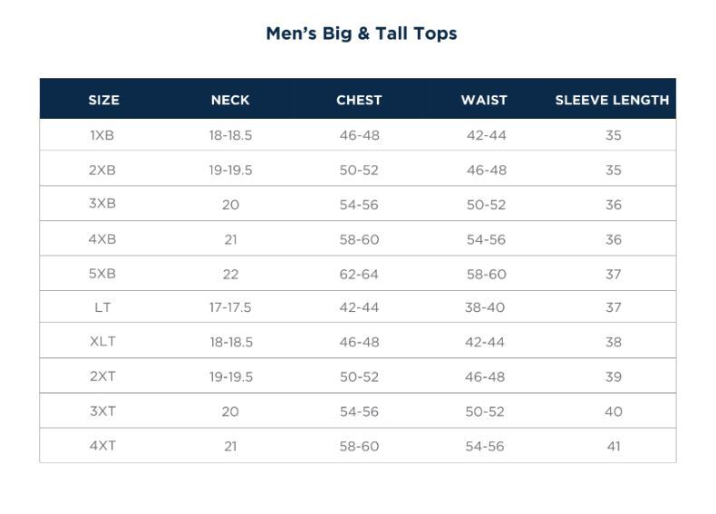Viewport: 716px width, 514px height.
Task: Click the 62-64 chest measurement
Action: [359, 274]
